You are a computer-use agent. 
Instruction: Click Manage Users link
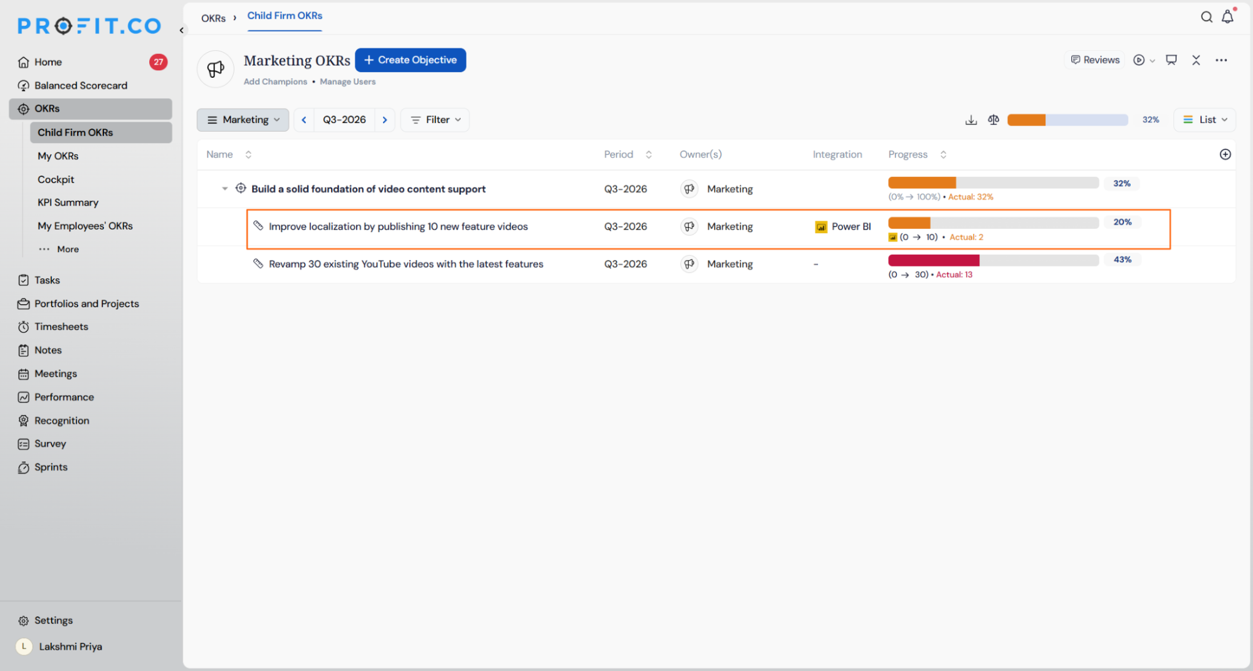click(x=348, y=82)
